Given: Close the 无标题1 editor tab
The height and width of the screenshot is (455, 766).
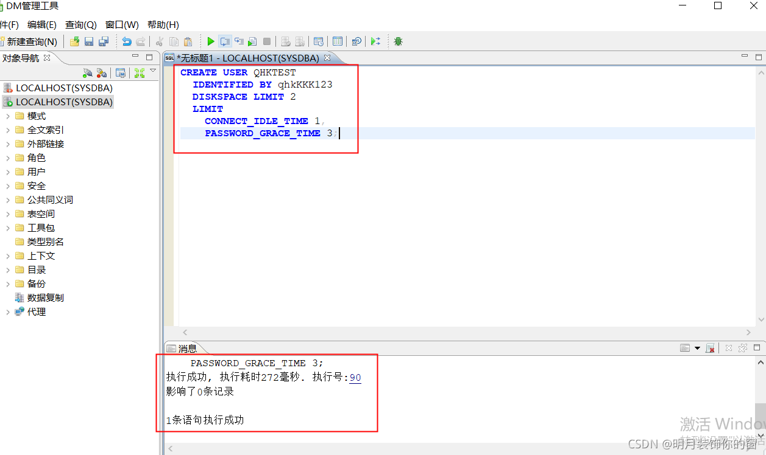Looking at the screenshot, I should [x=327, y=58].
